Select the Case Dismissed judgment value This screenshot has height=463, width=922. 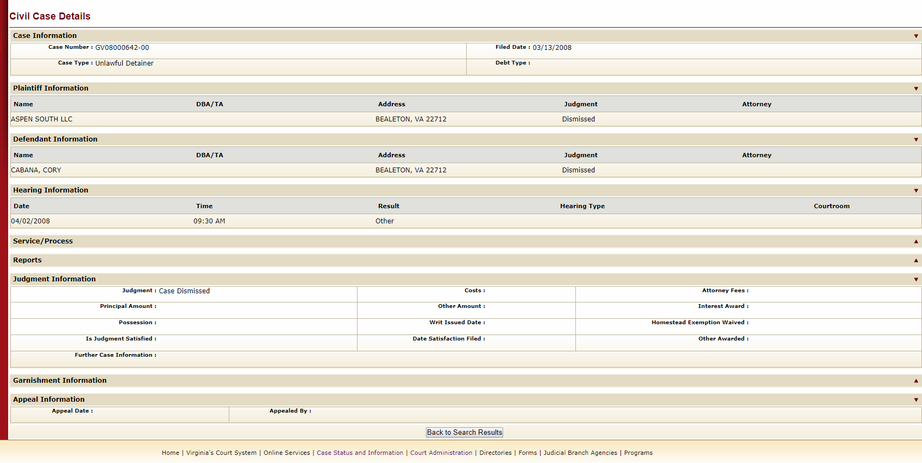(184, 291)
